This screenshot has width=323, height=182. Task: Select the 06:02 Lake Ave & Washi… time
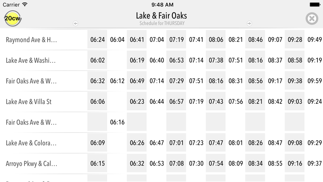coord(98,60)
